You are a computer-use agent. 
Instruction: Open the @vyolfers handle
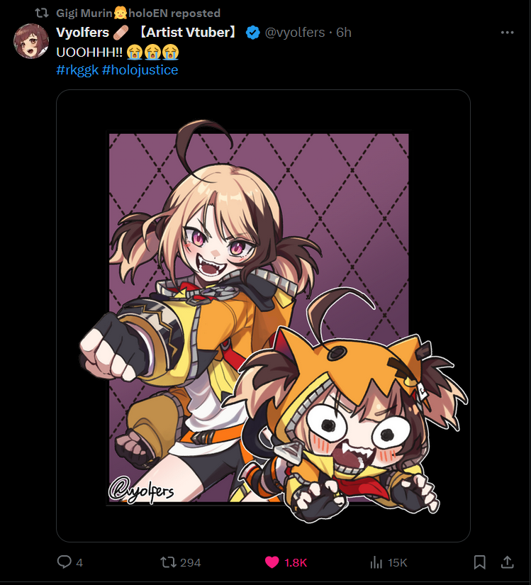[x=295, y=33]
